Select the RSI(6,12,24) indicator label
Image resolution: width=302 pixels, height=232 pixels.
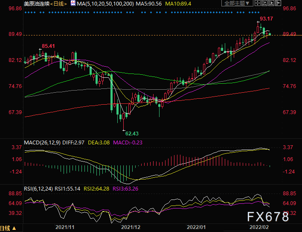pos(38,188)
